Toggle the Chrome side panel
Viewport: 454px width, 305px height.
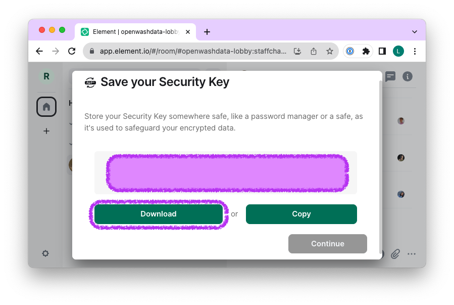coord(382,51)
